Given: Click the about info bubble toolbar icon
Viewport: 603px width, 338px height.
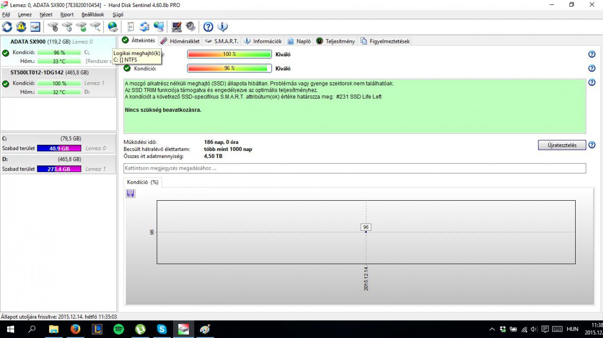Looking at the screenshot, I should coord(222,27).
